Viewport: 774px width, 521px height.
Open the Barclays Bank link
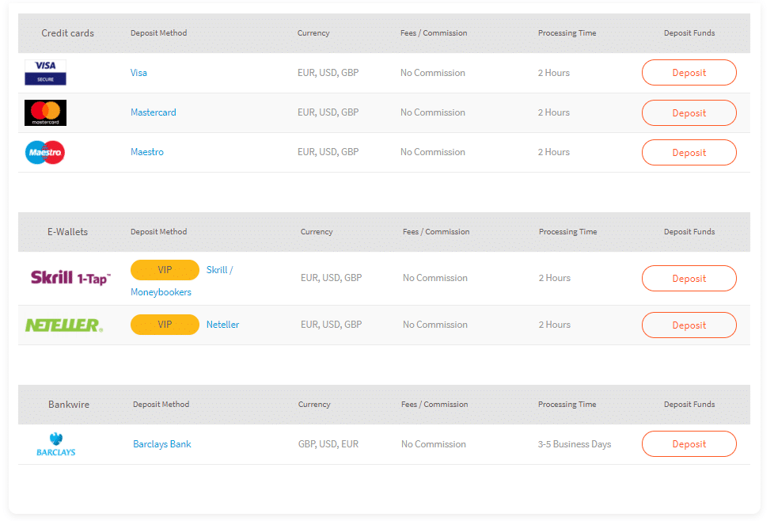(162, 444)
